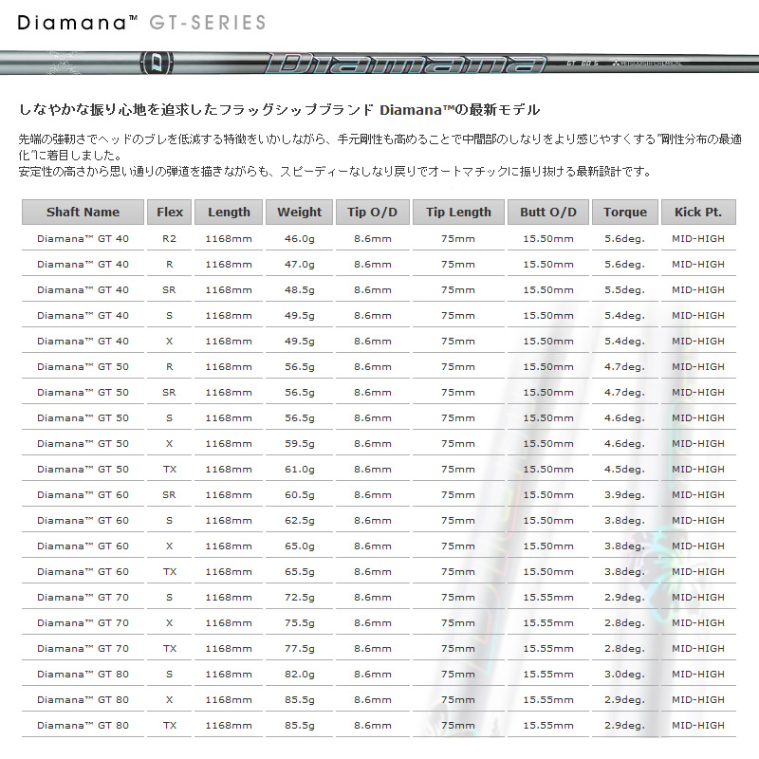Viewport: 759px width, 759px height.
Task: Click the 15.55mm butt O/D in GT 70 S row
Action: tap(548, 598)
